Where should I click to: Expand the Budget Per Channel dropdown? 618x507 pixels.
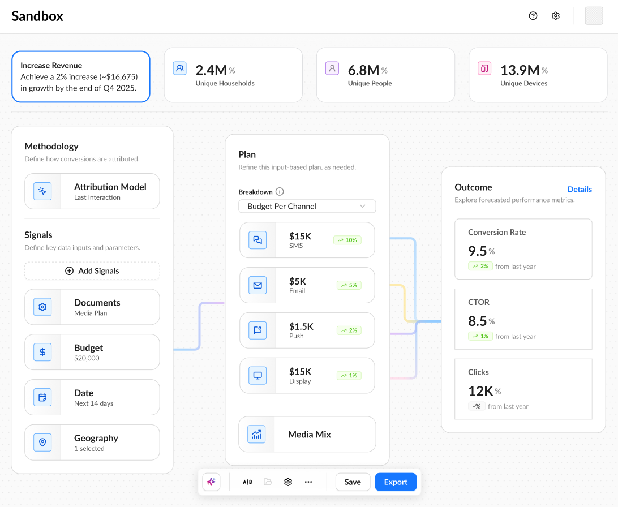(307, 207)
